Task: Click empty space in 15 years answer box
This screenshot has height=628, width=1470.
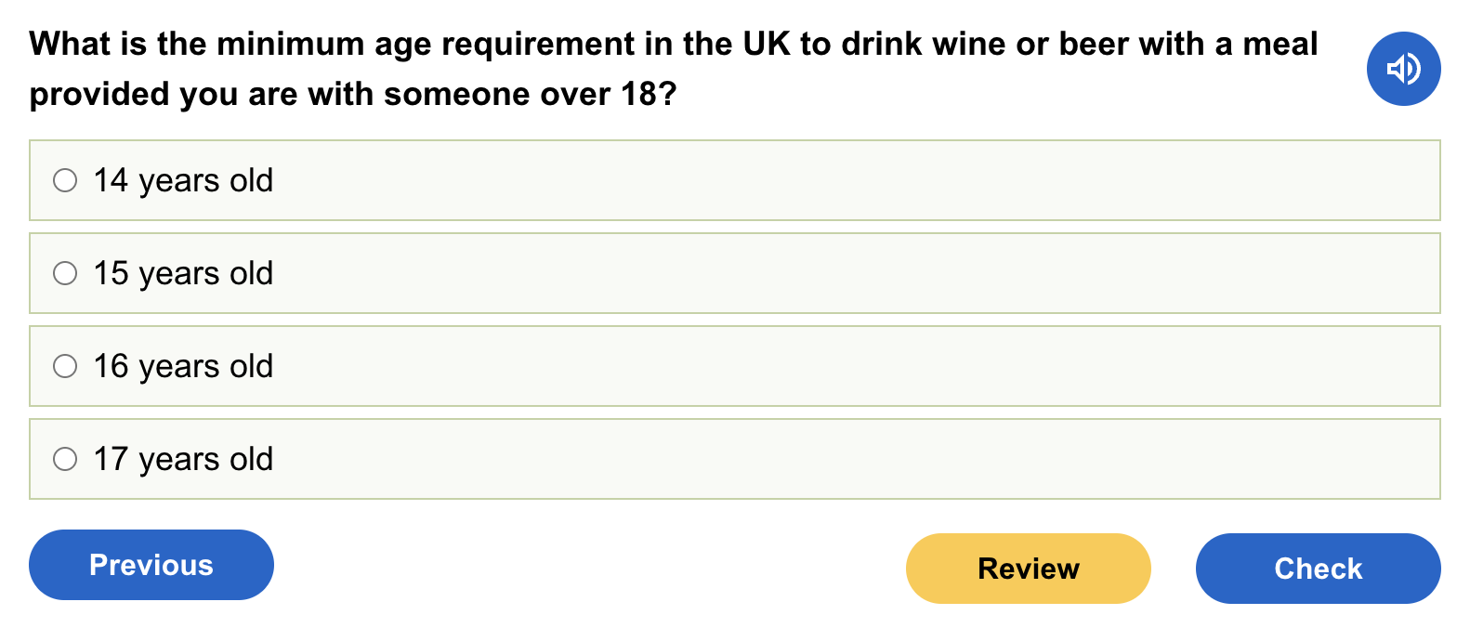Action: (836, 273)
